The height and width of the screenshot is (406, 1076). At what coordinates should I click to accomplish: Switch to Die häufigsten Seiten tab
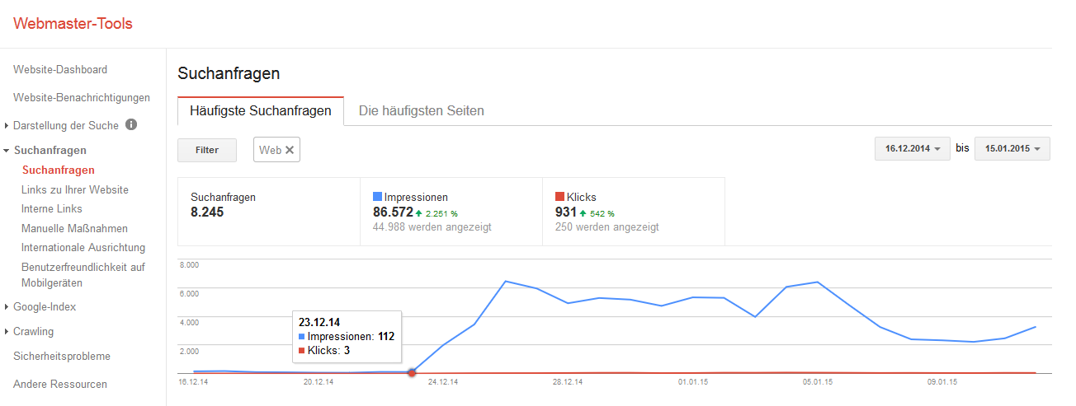pyautogui.click(x=422, y=110)
